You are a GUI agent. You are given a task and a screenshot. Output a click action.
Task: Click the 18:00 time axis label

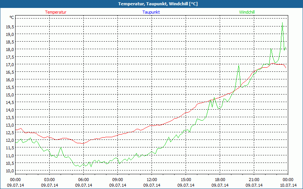220,180
